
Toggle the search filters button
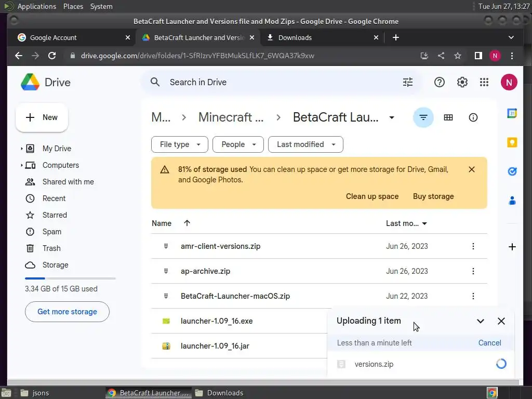(x=423, y=117)
